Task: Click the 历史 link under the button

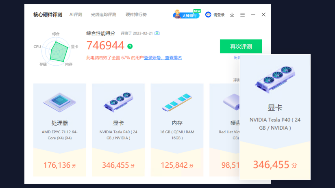Action: tap(237, 58)
